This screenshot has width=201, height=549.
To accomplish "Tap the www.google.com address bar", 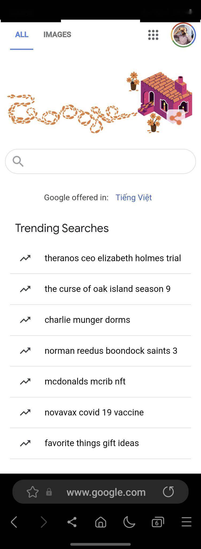I will coord(106,492).
